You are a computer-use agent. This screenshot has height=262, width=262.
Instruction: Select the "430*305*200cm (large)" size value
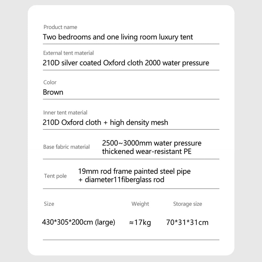tap(79, 222)
